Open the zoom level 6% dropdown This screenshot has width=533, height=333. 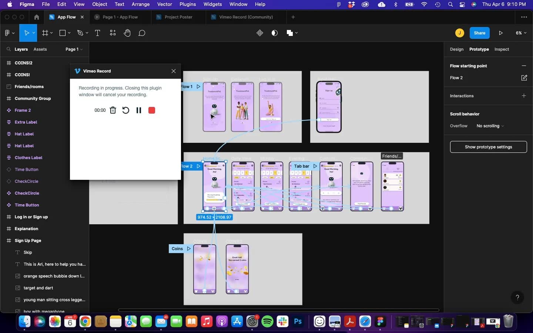coord(521,33)
